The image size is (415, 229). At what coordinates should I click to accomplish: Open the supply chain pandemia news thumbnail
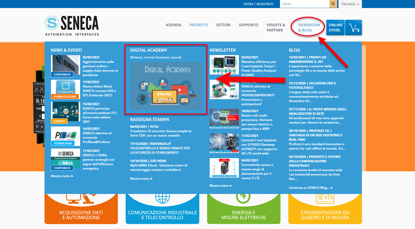(x=66, y=66)
